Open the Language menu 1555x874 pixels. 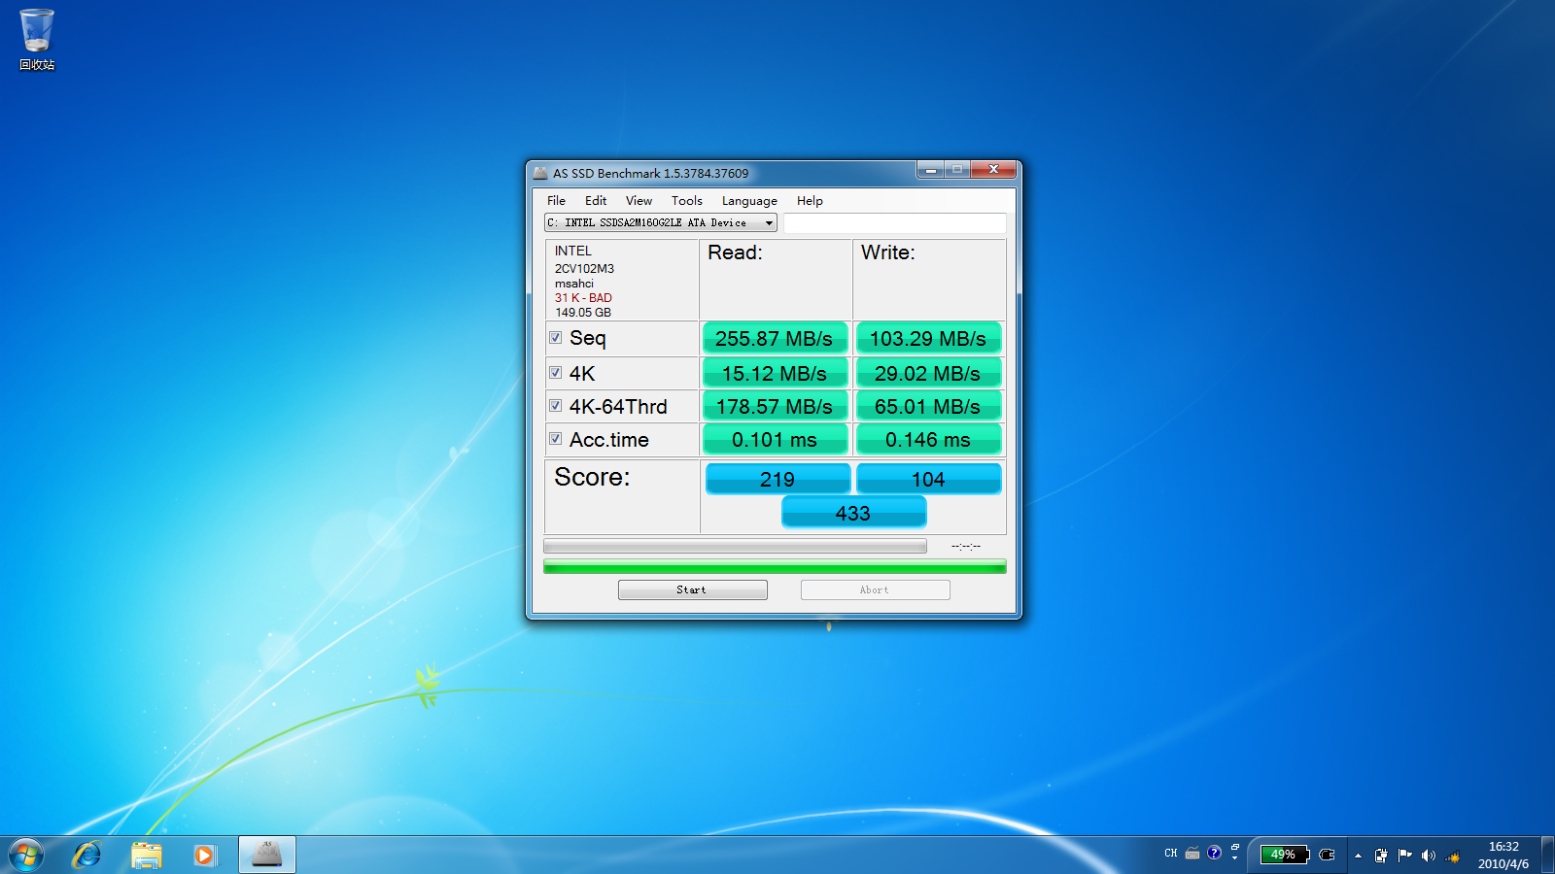pyautogui.click(x=749, y=201)
